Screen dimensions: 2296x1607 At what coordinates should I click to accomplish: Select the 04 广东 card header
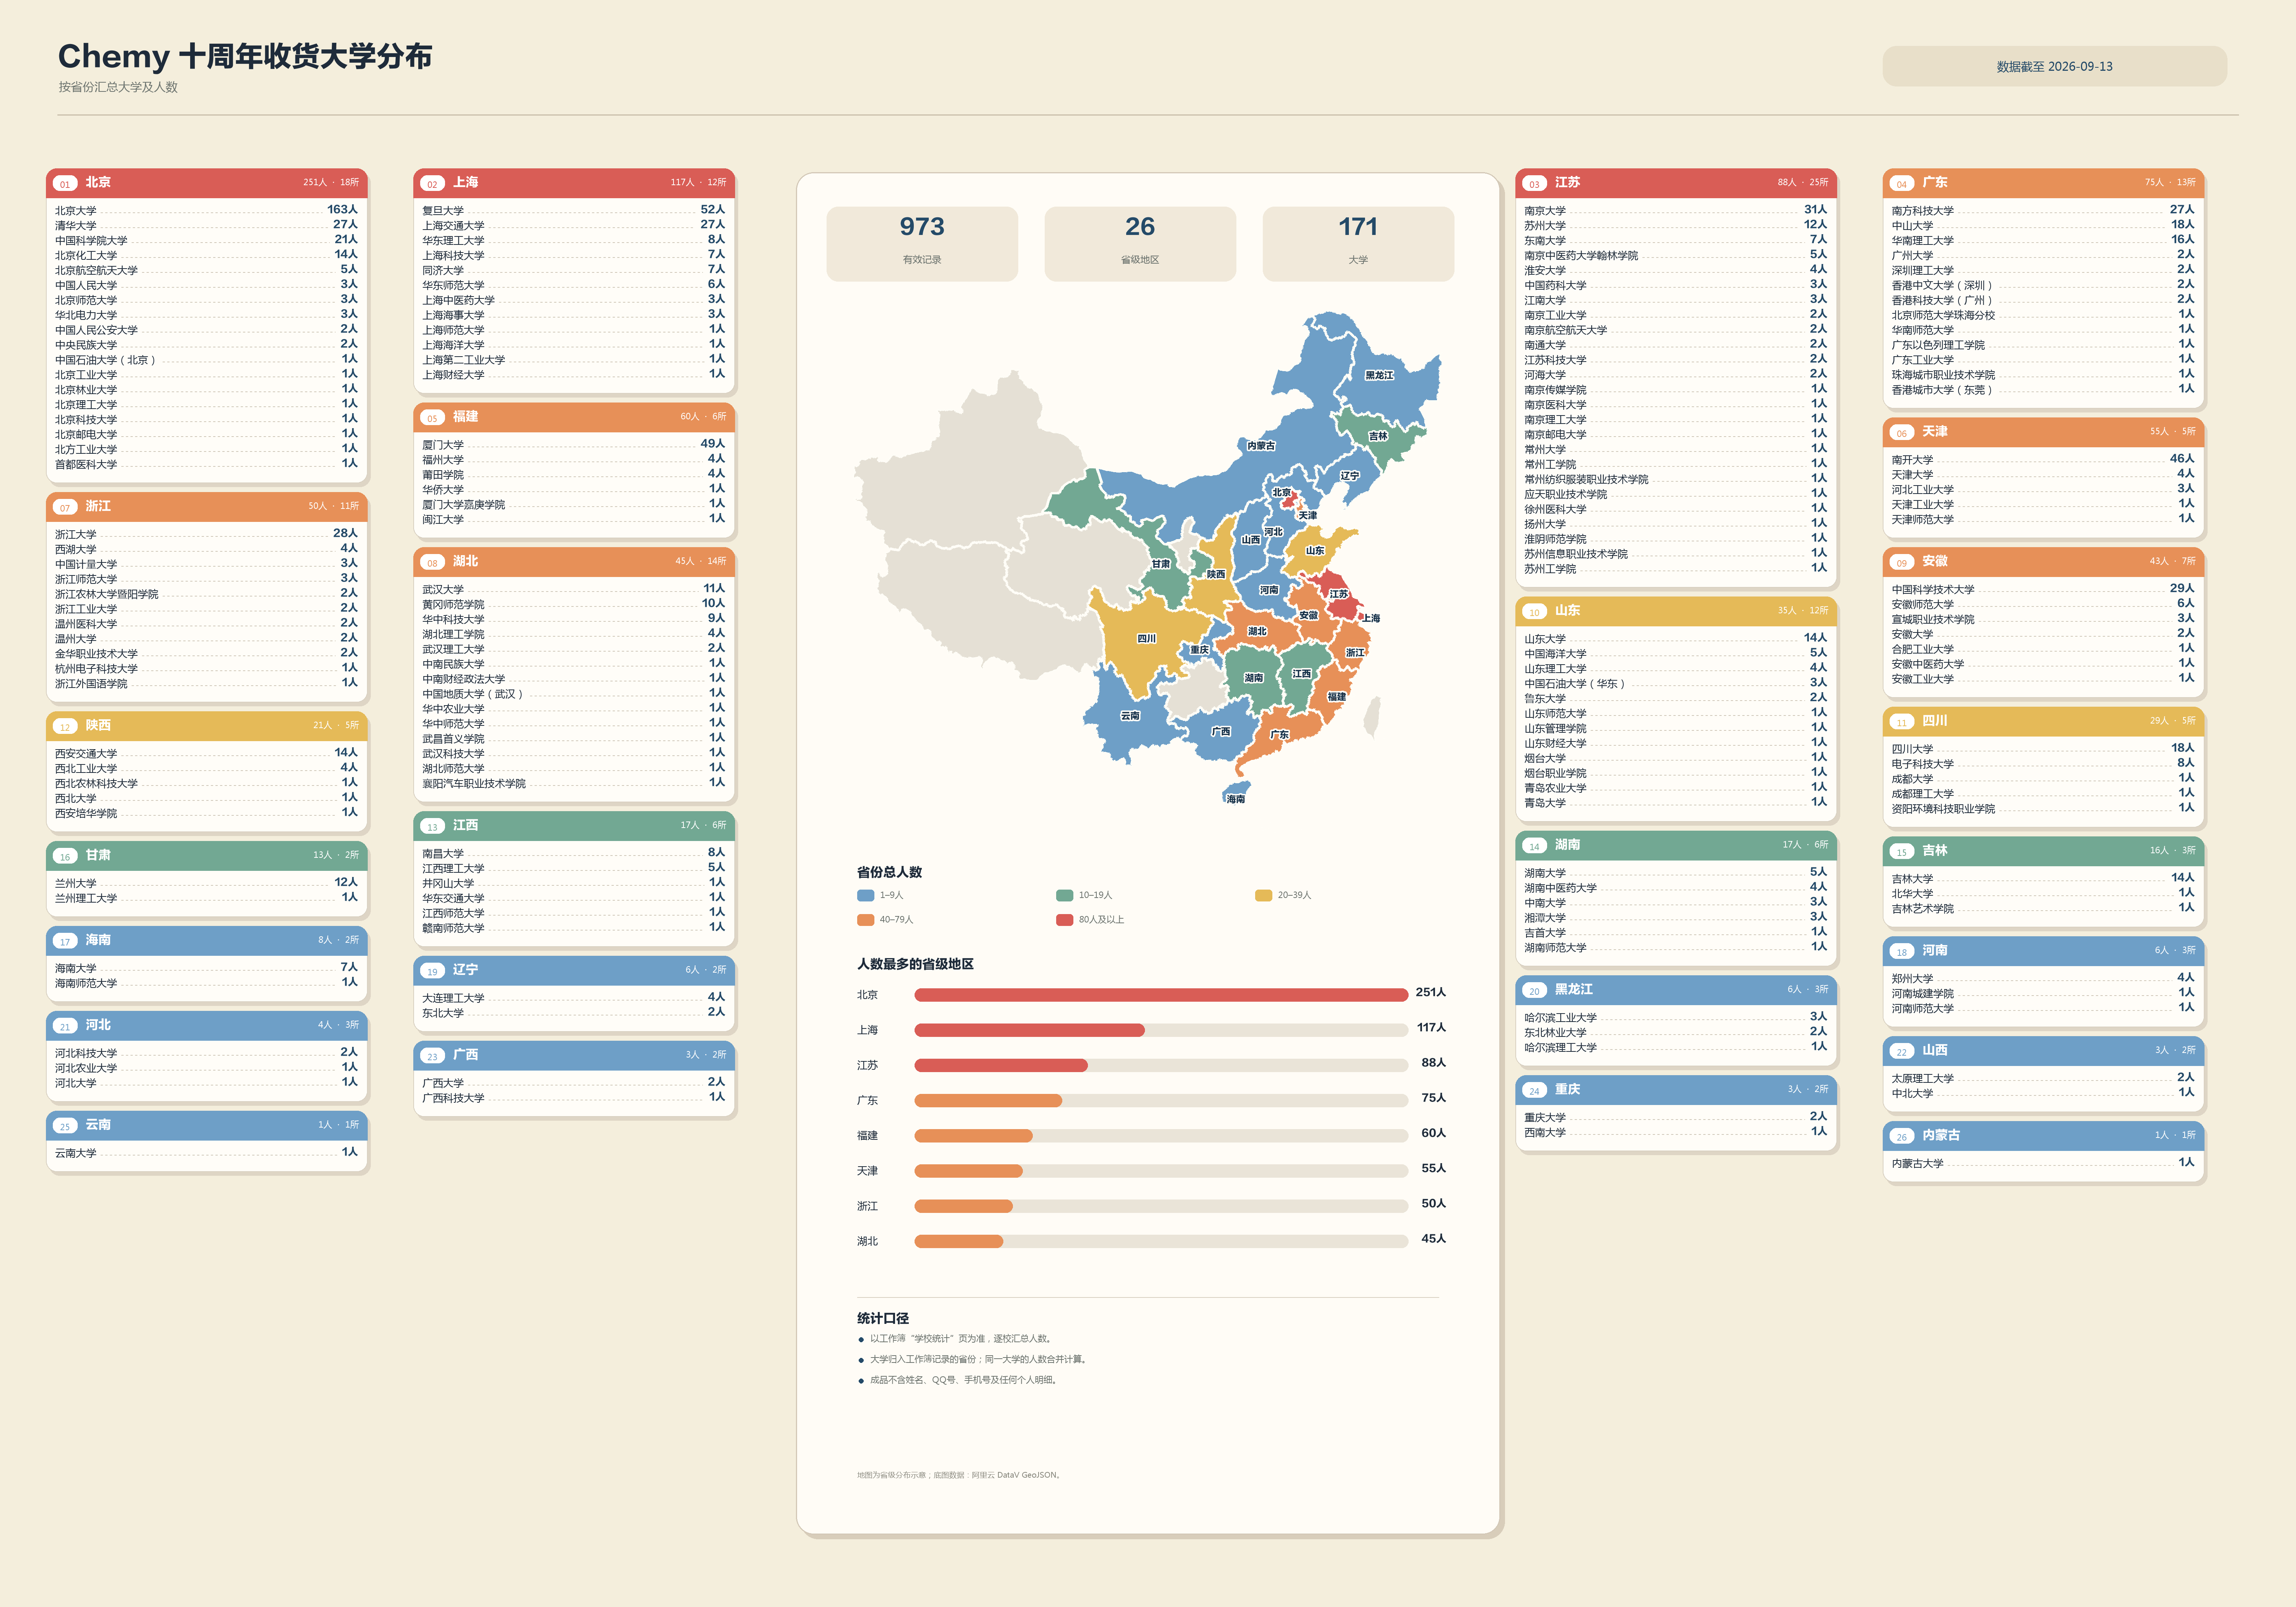[2043, 183]
